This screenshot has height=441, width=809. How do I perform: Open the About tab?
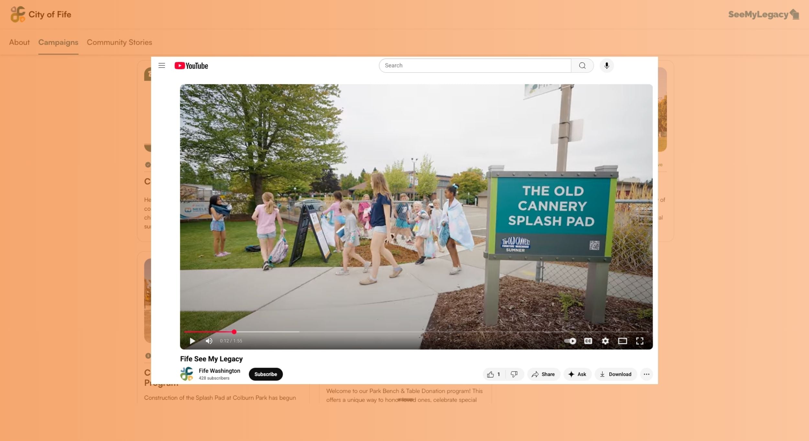[19, 42]
